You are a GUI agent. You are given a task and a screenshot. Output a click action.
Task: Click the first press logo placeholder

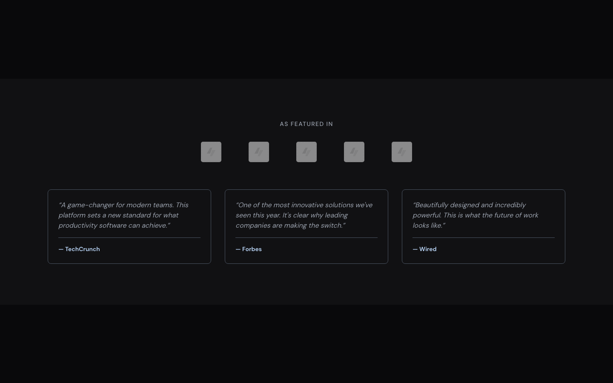(211, 152)
